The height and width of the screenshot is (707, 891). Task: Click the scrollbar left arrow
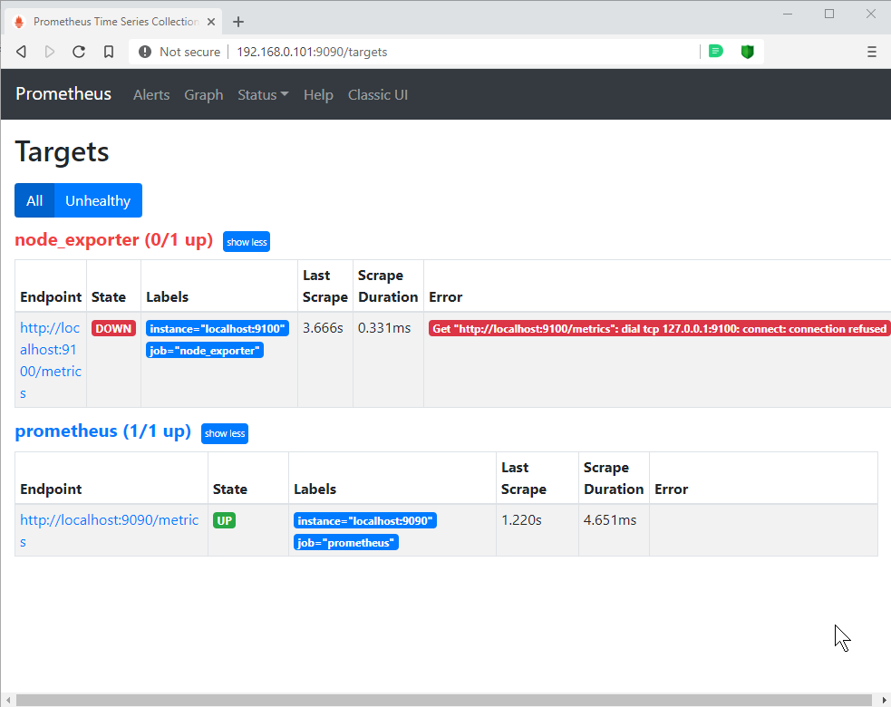click(8, 700)
